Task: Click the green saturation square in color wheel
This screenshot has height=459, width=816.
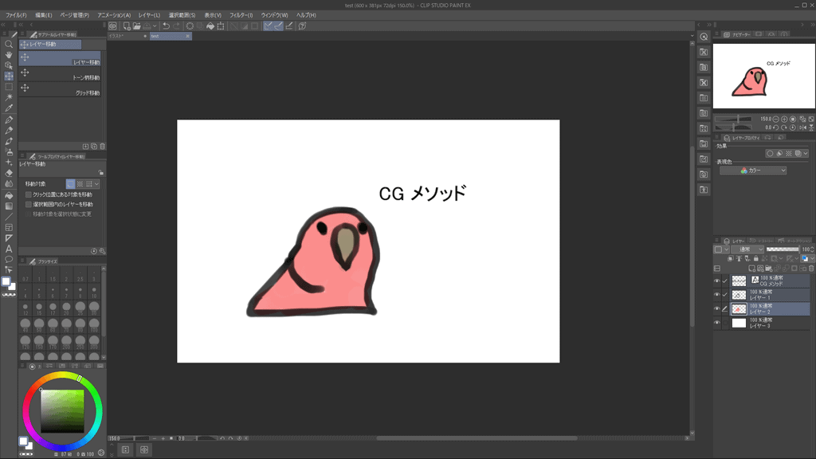Action: tap(62, 410)
